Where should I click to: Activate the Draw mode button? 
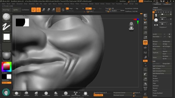click(x=39, y=10)
